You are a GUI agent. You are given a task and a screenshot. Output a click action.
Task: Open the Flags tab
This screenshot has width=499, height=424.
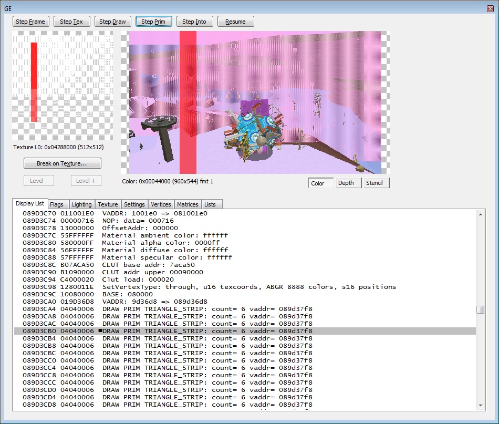(58, 204)
